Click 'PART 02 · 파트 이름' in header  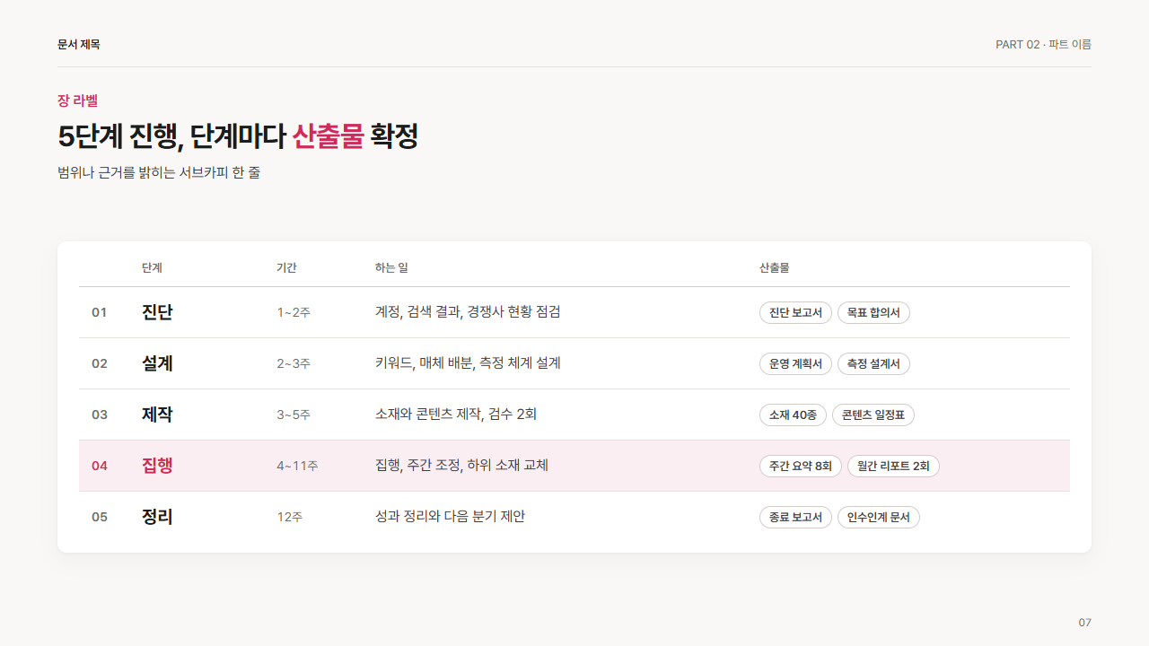pyautogui.click(x=1043, y=44)
